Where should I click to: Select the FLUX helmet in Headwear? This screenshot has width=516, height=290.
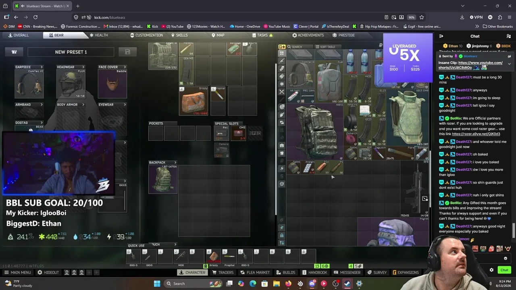point(71,84)
